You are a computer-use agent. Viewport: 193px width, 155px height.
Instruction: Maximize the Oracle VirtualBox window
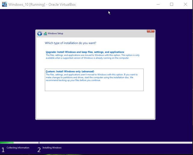click(x=172, y=4)
